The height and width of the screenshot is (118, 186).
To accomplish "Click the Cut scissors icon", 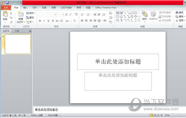I will pos(11,13).
